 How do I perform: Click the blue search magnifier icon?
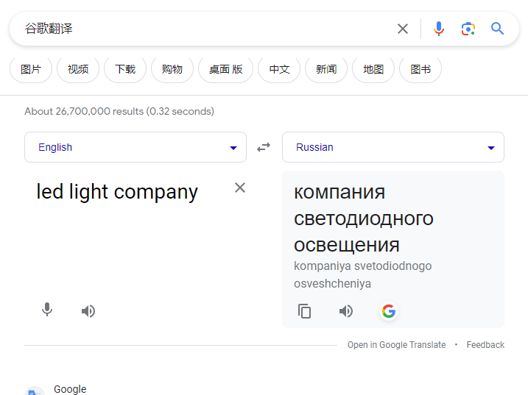497,29
